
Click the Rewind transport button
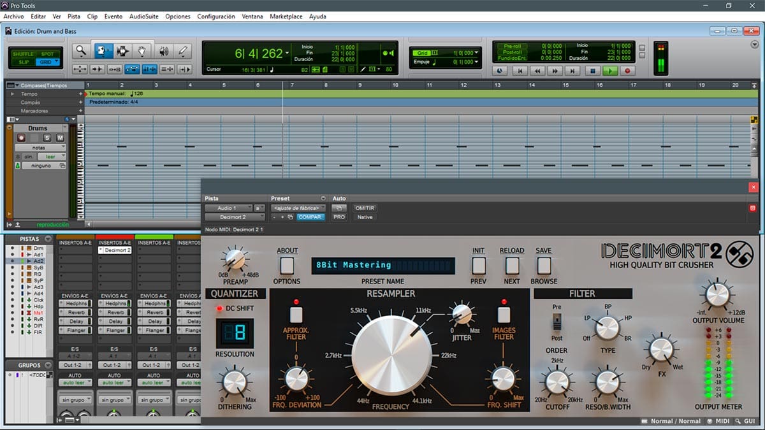(x=537, y=71)
